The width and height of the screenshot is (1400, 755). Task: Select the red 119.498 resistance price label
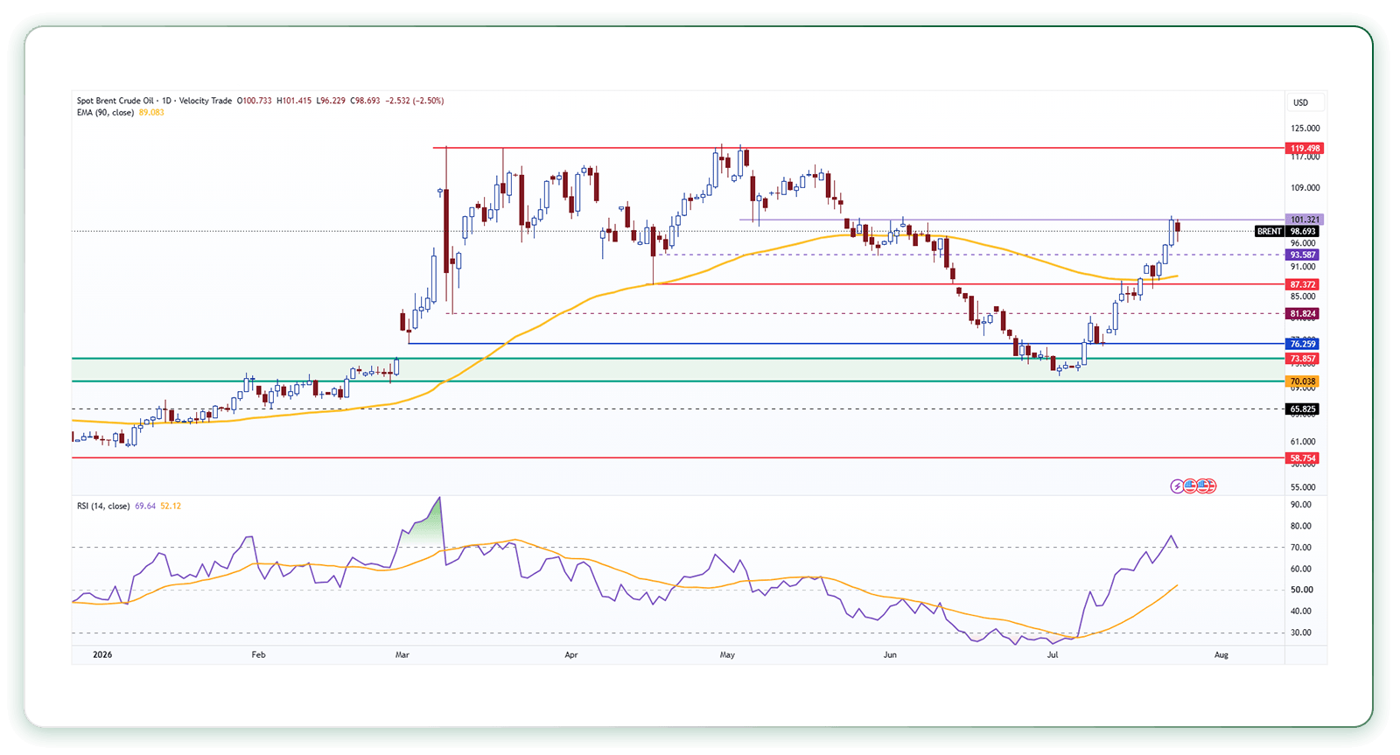pos(1305,149)
